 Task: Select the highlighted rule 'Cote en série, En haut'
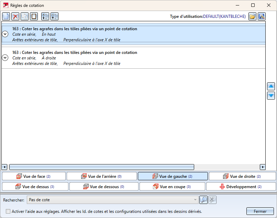[134, 34]
